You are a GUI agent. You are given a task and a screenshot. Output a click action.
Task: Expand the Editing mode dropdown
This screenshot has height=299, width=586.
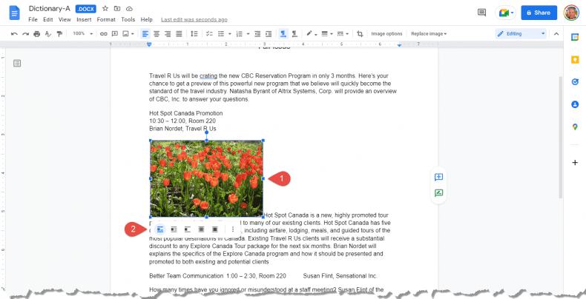[x=521, y=34]
